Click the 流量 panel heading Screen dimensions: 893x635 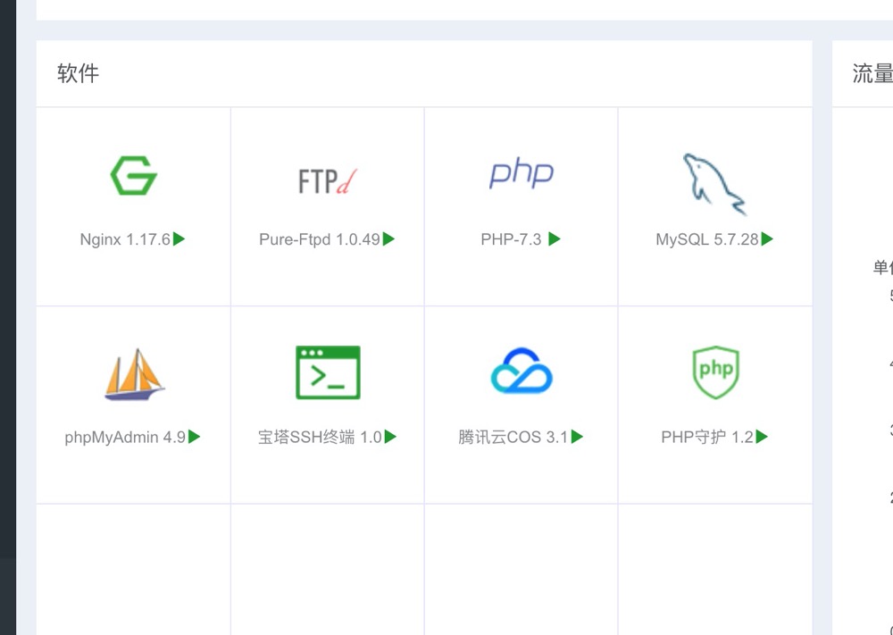point(872,73)
